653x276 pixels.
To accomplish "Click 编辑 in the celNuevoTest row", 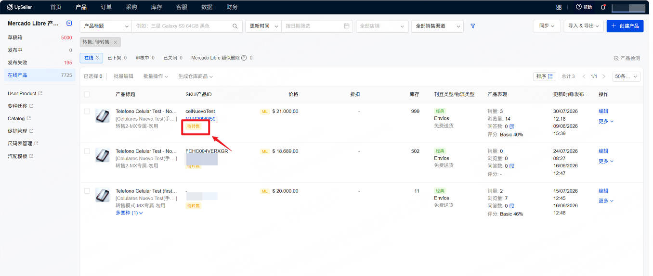I will tap(603, 111).
